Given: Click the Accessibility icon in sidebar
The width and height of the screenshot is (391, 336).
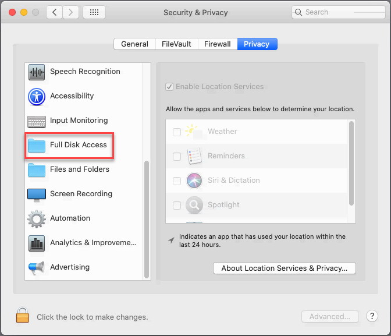Looking at the screenshot, I should coord(37,97).
